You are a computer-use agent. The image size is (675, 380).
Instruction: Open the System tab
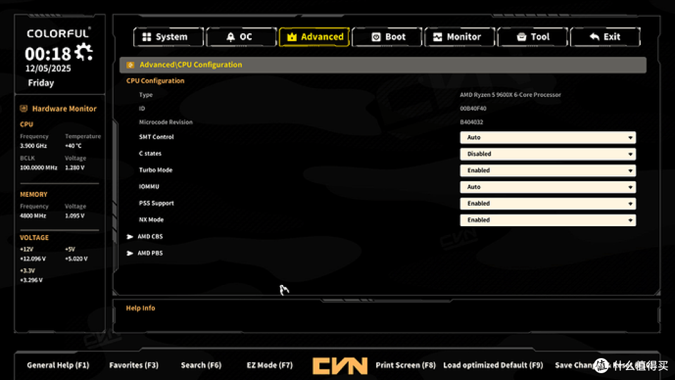pyautogui.click(x=168, y=37)
